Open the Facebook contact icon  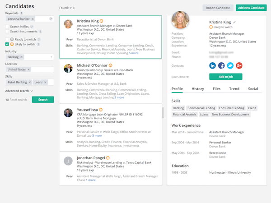(221, 65)
